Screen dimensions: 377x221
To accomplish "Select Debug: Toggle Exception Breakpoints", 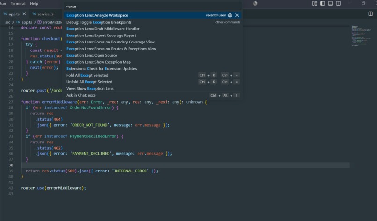I will pos(153,22).
